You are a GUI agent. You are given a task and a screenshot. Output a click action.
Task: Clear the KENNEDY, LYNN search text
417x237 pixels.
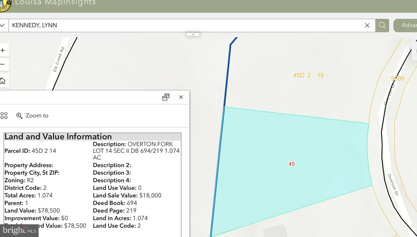pyautogui.click(x=367, y=25)
